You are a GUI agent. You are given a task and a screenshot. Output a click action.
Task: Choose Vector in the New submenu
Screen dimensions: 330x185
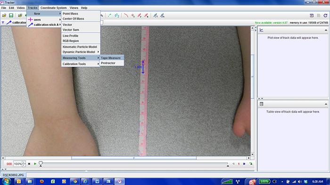coord(81,25)
